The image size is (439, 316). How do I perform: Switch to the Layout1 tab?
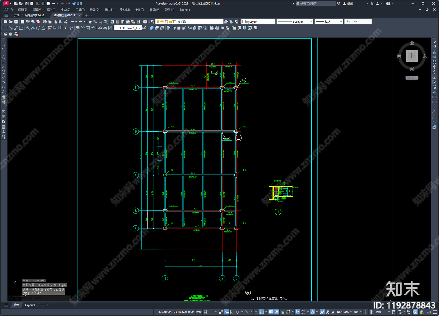[30, 305]
